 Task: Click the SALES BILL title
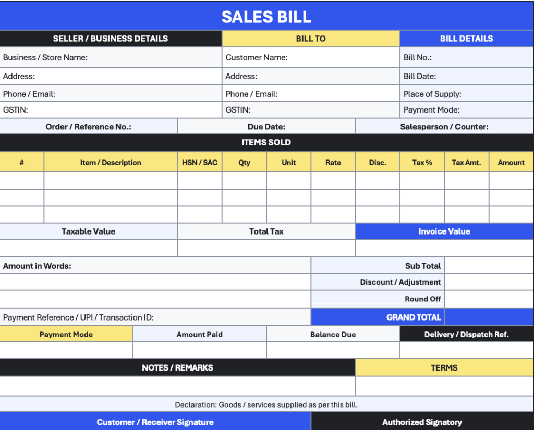click(266, 17)
